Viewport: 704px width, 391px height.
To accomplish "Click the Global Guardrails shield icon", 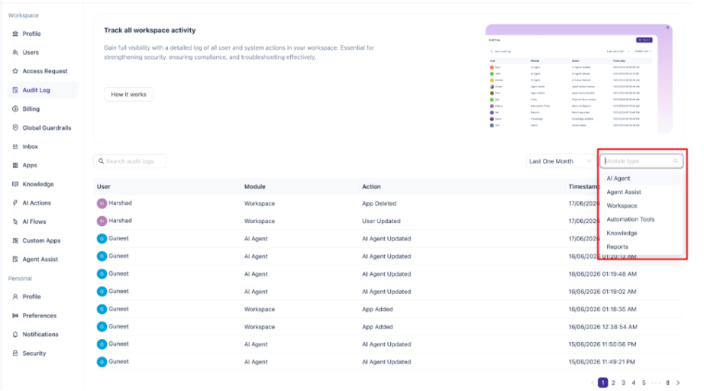I will [x=15, y=128].
